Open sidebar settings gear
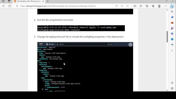Viewport: 176px width, 99px height. pos(172,88)
